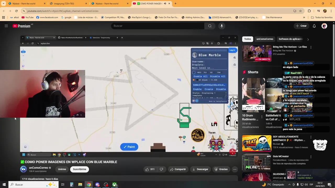Go to the YouTube Premium home logo
The image size is (335, 188).
click(x=22, y=26)
